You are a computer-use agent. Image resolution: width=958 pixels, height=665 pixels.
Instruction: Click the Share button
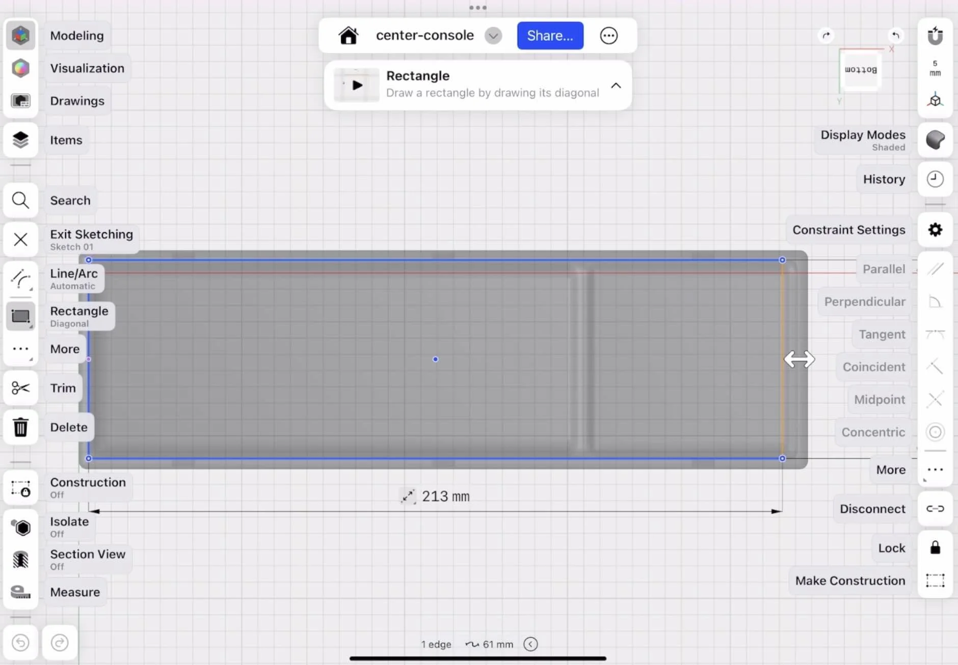[550, 36]
